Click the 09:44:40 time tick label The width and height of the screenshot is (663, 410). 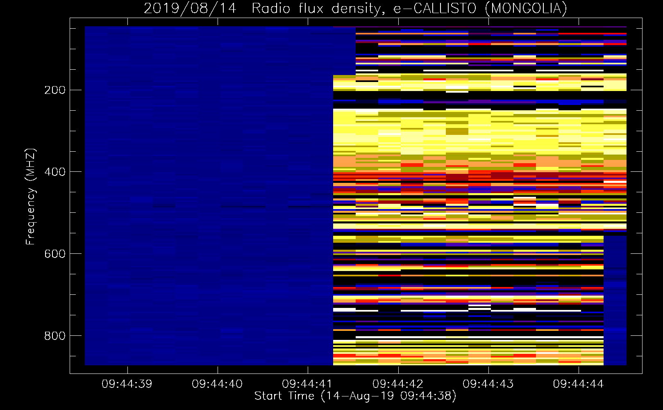click(217, 384)
